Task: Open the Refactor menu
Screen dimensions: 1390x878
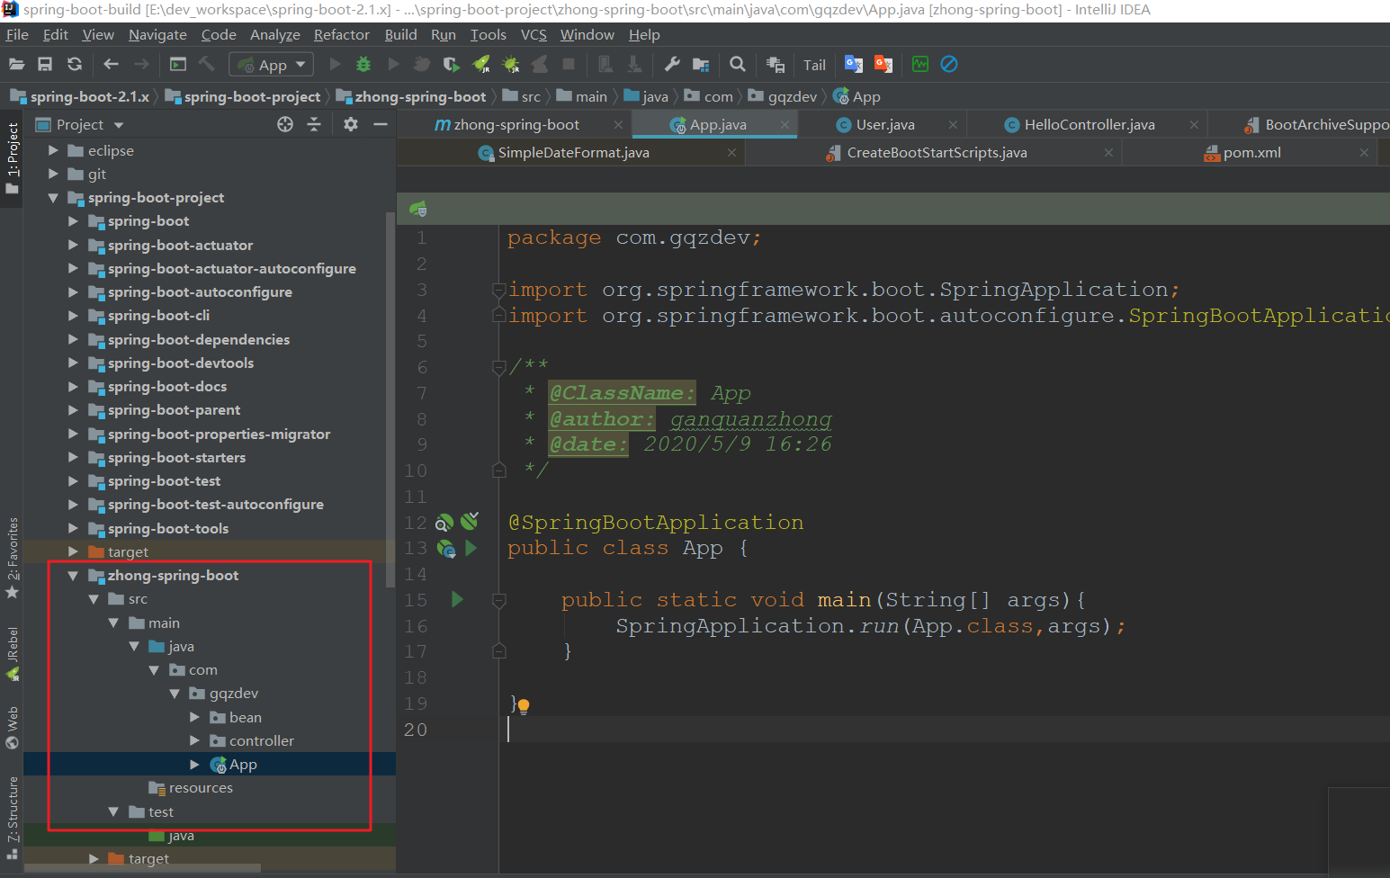Action: click(x=341, y=34)
